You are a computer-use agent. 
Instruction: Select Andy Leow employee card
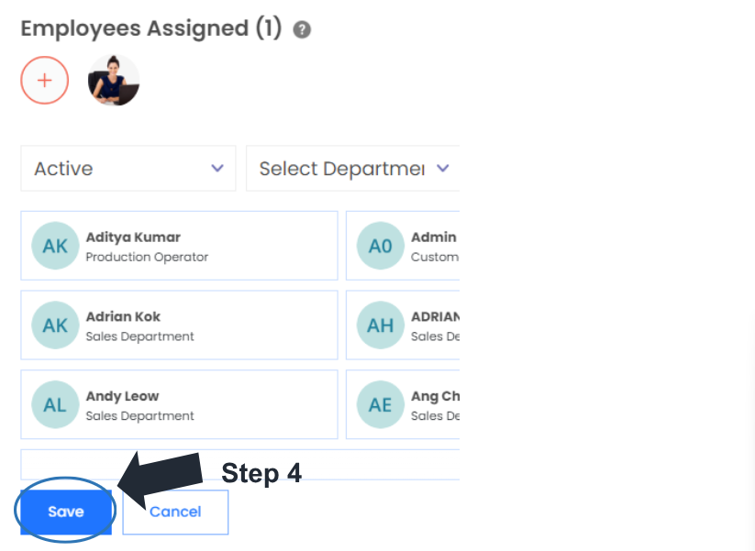[x=179, y=404]
